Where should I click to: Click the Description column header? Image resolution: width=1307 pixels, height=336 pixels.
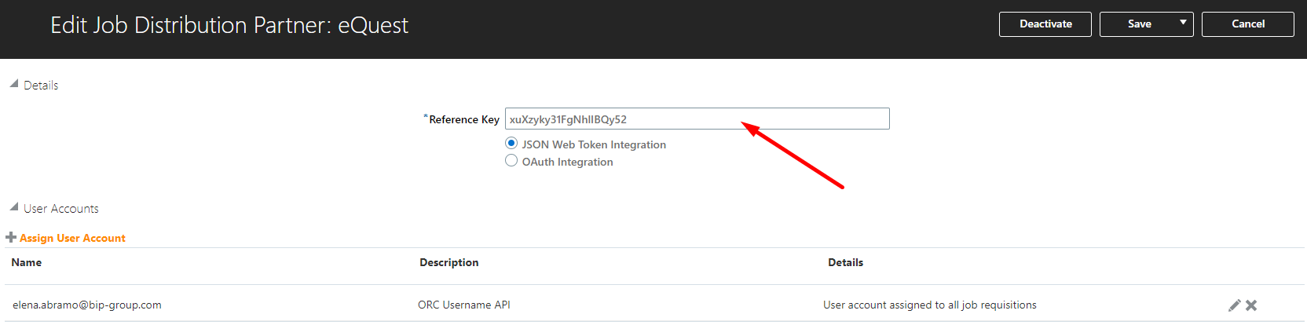[x=448, y=262]
